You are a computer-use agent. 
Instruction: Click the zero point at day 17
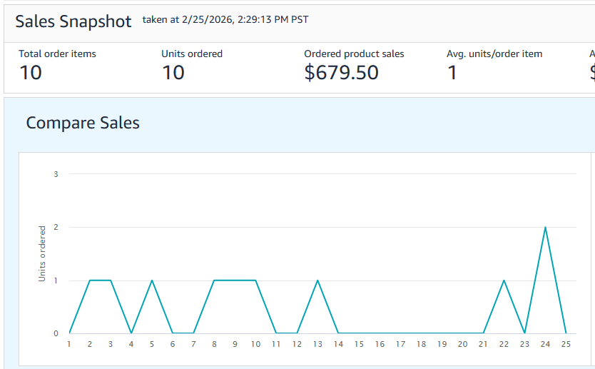pos(400,333)
